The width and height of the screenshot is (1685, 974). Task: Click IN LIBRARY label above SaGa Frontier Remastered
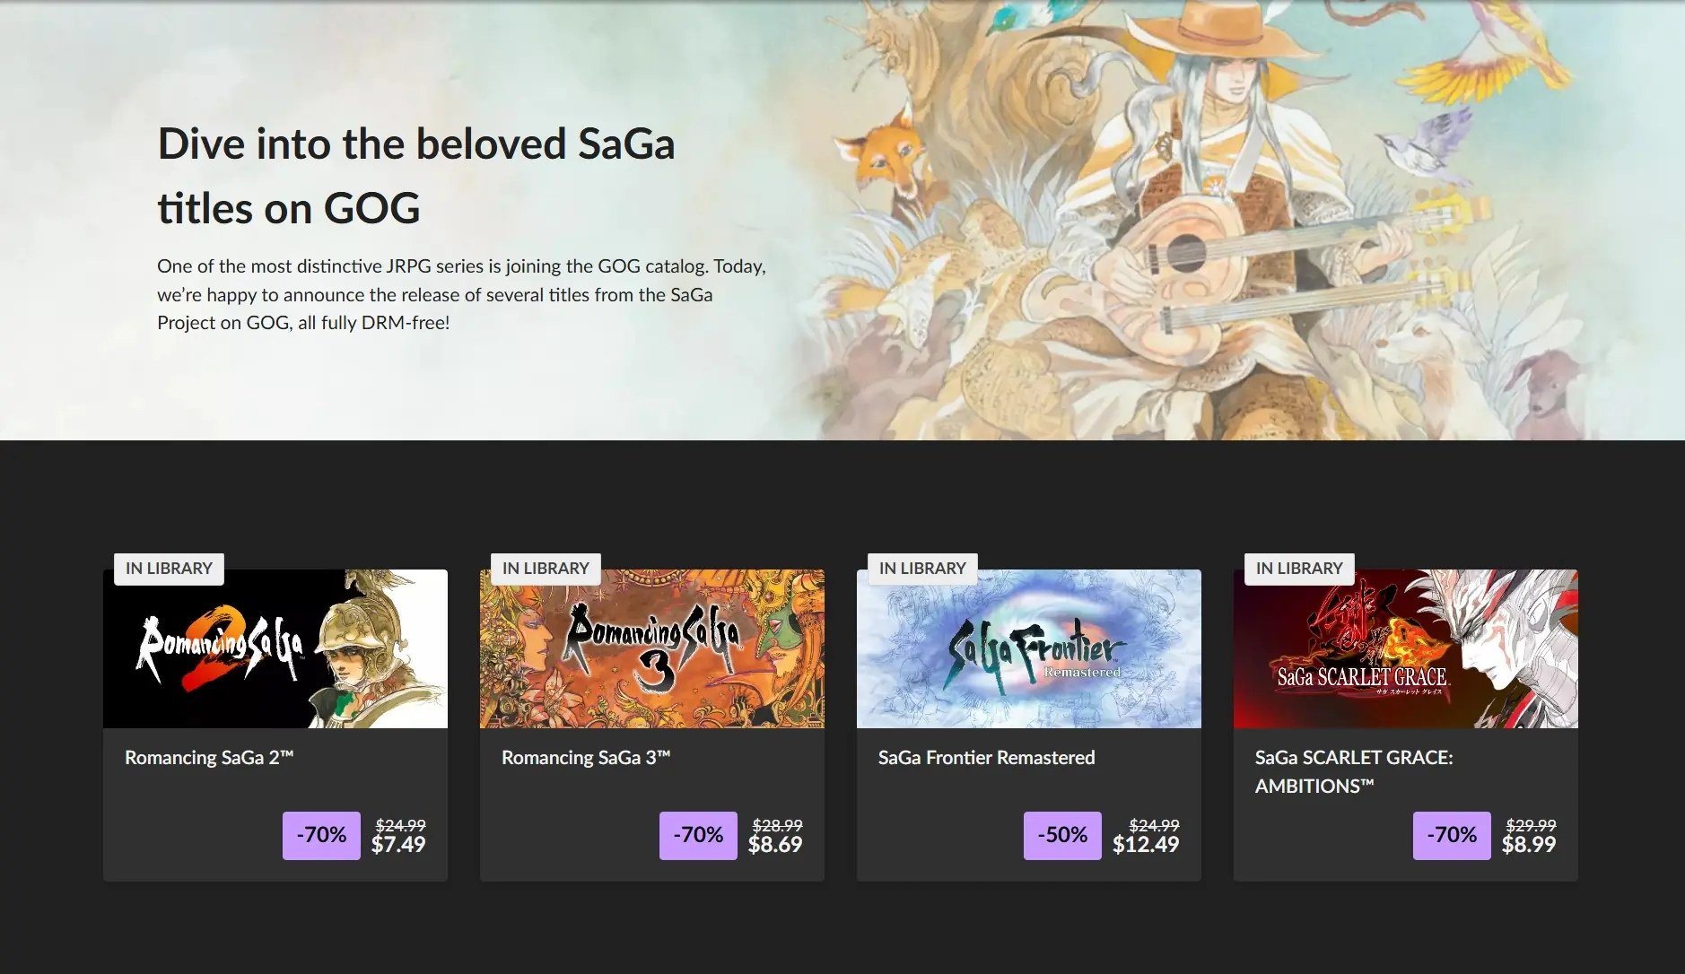[x=922, y=569]
